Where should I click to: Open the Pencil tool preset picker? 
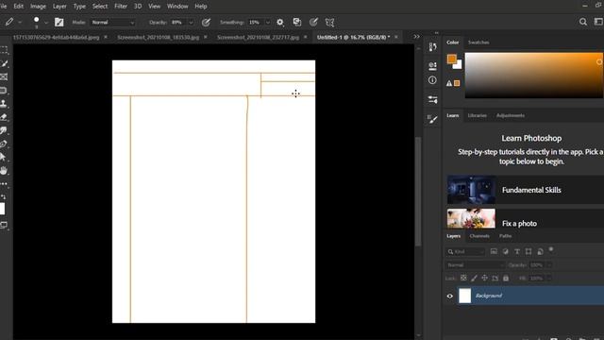coord(9,23)
